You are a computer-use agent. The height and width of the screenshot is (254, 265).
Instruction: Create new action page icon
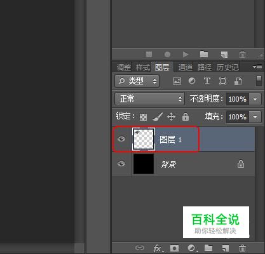pos(224,55)
